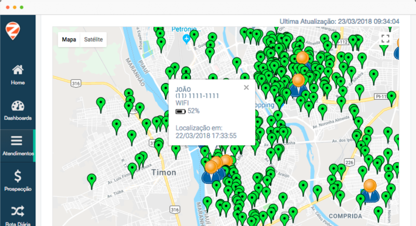This screenshot has width=416, height=226.
Task: Click phone number (11) 1111-1111
Action: click(x=197, y=96)
